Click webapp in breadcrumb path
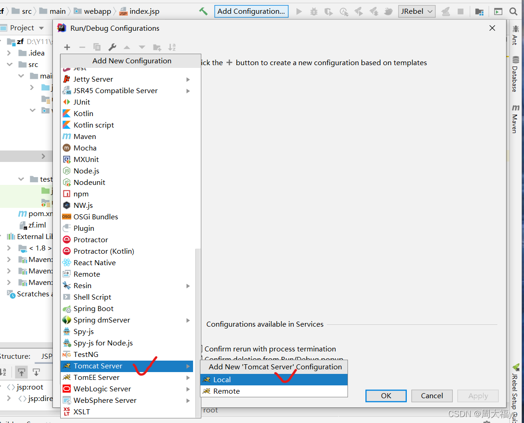 tap(92, 11)
